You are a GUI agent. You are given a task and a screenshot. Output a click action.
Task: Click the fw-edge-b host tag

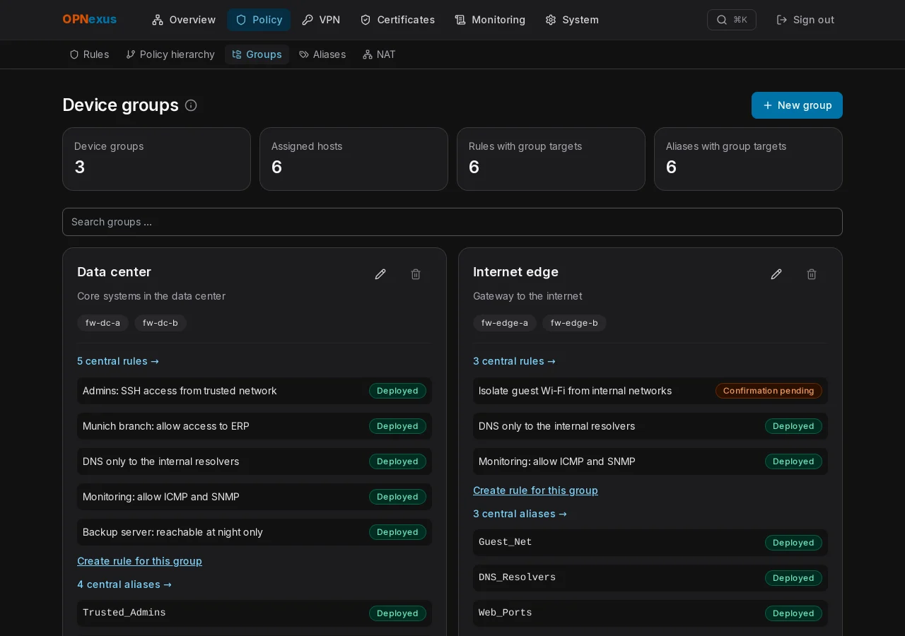[574, 323]
